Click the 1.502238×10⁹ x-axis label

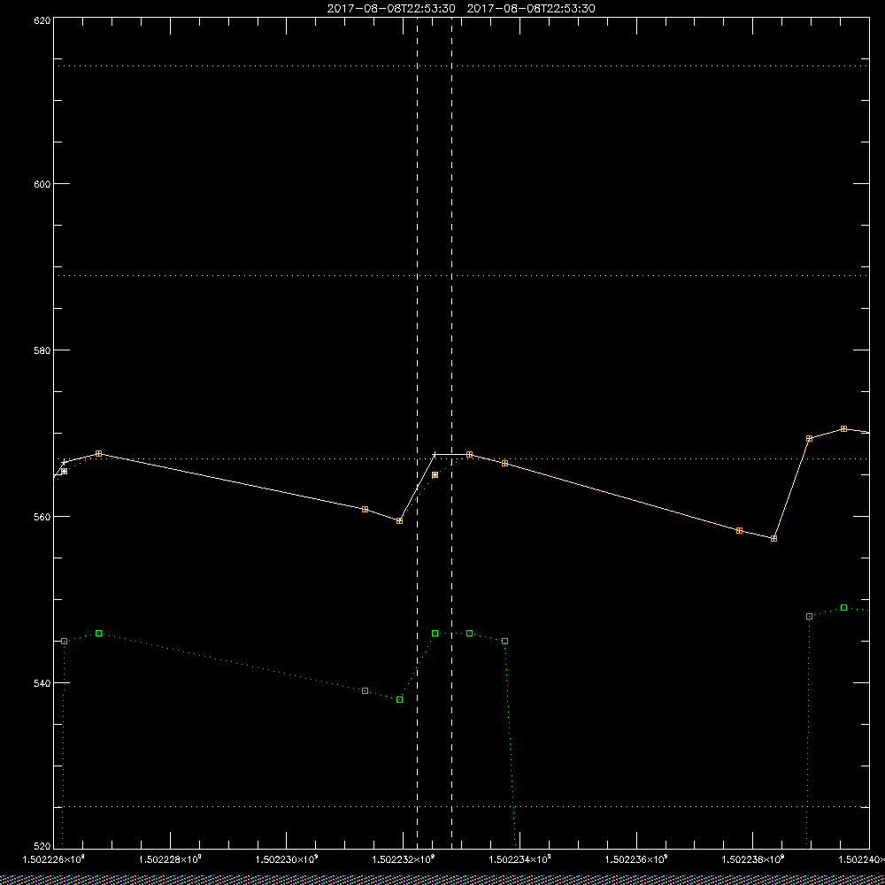753,859
